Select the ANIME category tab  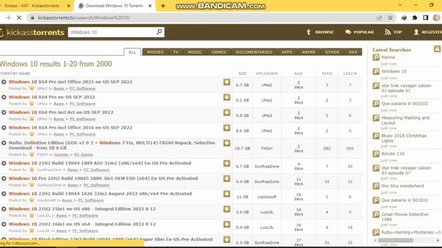[309, 52]
